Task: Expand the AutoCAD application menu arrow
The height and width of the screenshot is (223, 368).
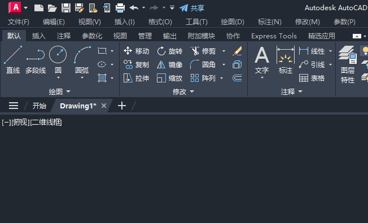Action: pyautogui.click(x=26, y=8)
